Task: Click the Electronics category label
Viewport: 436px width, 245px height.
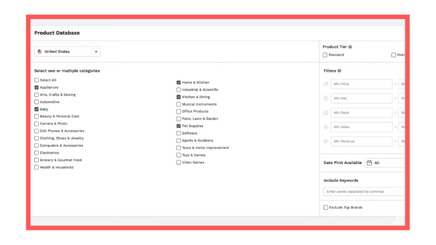Action: click(x=49, y=153)
